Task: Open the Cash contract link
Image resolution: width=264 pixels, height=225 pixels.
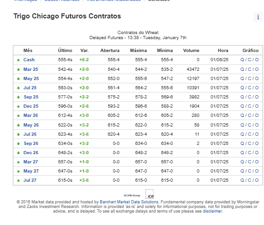Action: point(29,60)
